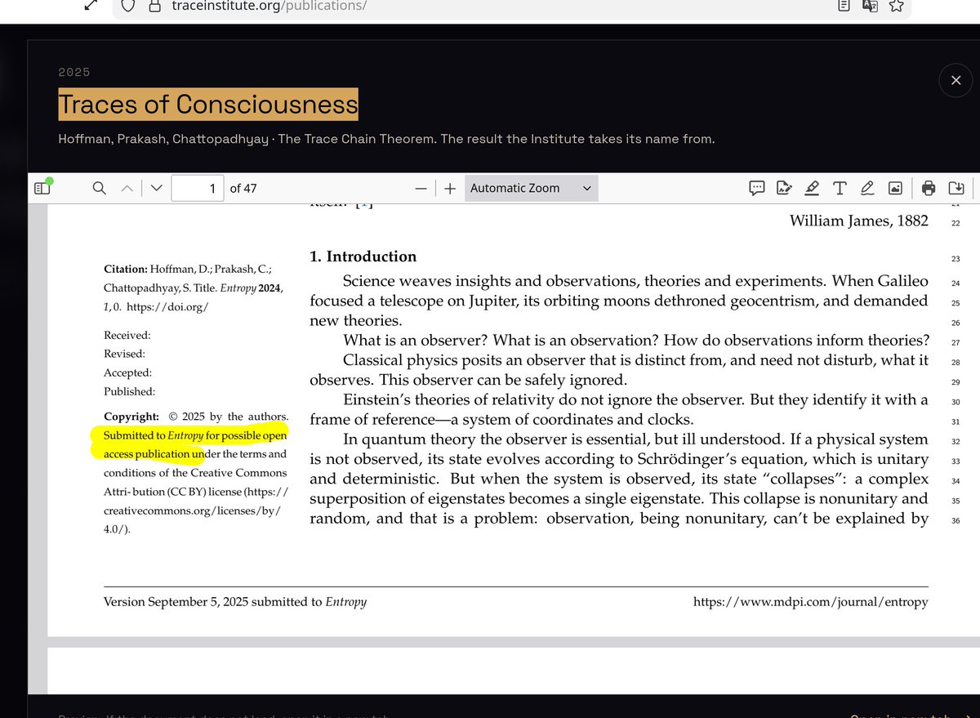Click the William James, 1882 attribution
Viewport: 980px width, 718px height.
click(x=859, y=221)
